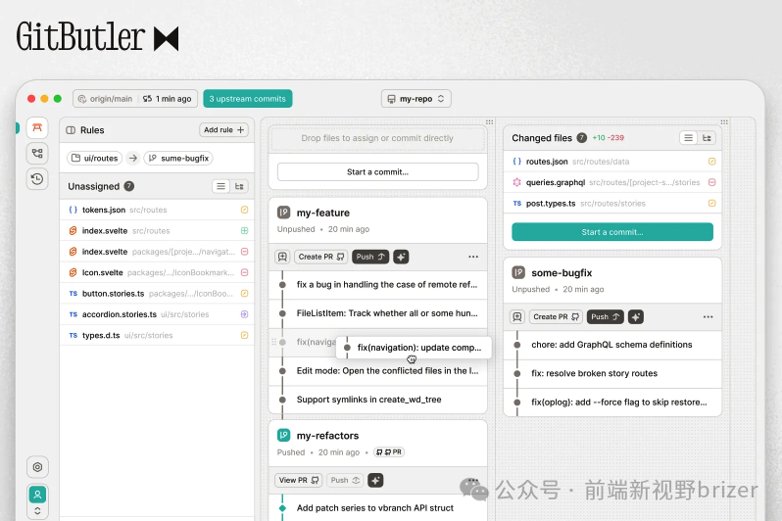Click Create PR for my-feature
Viewport: 782px width, 521px height.
tap(321, 257)
